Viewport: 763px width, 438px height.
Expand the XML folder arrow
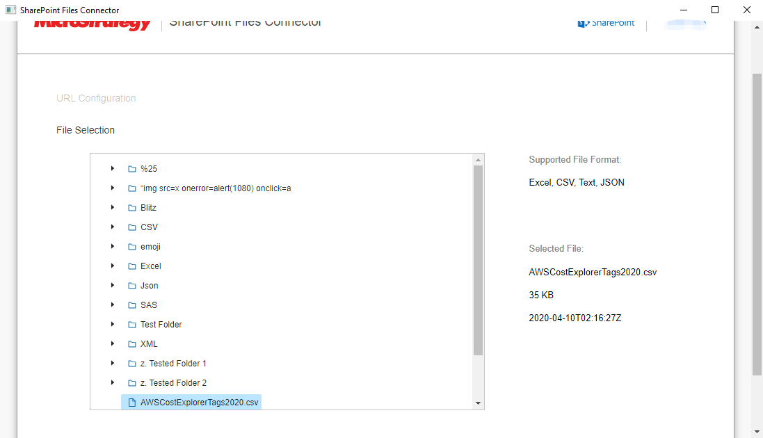click(113, 344)
